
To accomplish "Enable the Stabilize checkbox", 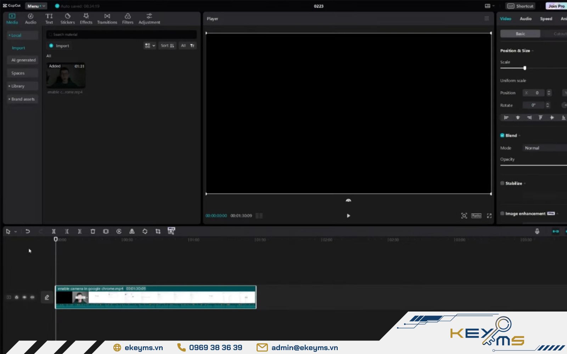I will point(502,183).
